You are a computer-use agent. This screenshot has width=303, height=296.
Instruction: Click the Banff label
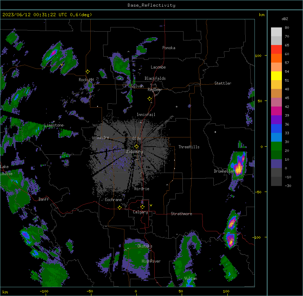[44, 199]
